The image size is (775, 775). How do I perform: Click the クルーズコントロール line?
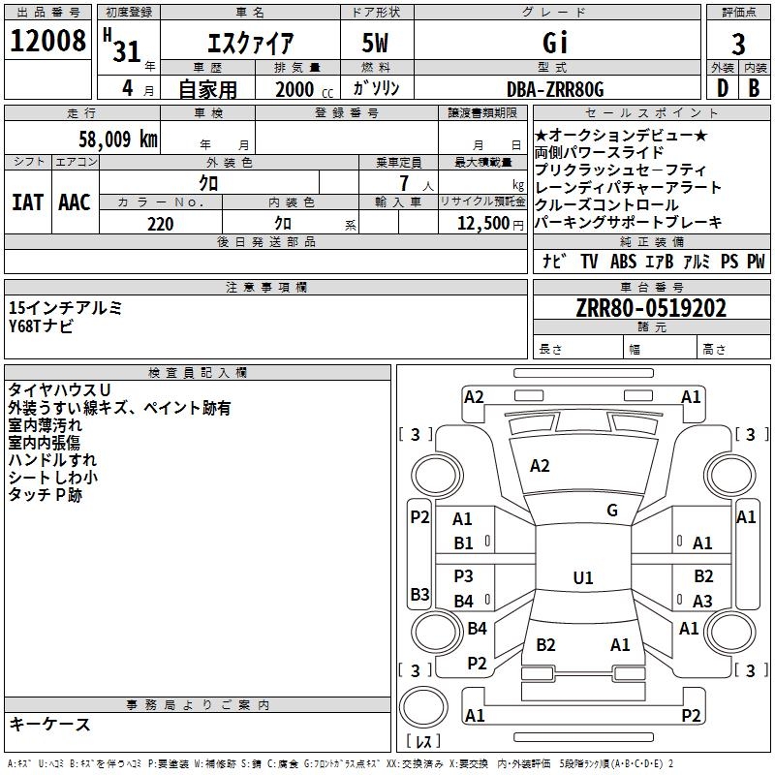(x=606, y=204)
